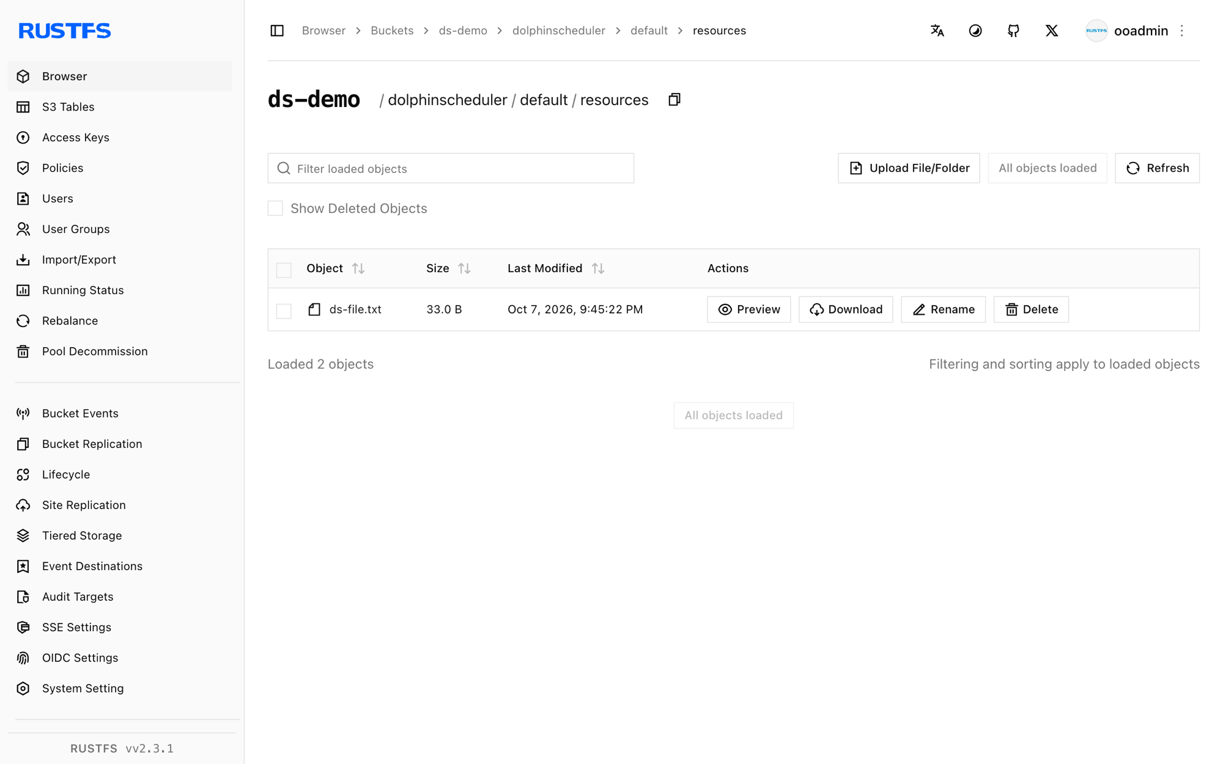Image resolution: width=1223 pixels, height=764 pixels.
Task: Sort by Last Modified column arrows
Action: [x=598, y=268]
